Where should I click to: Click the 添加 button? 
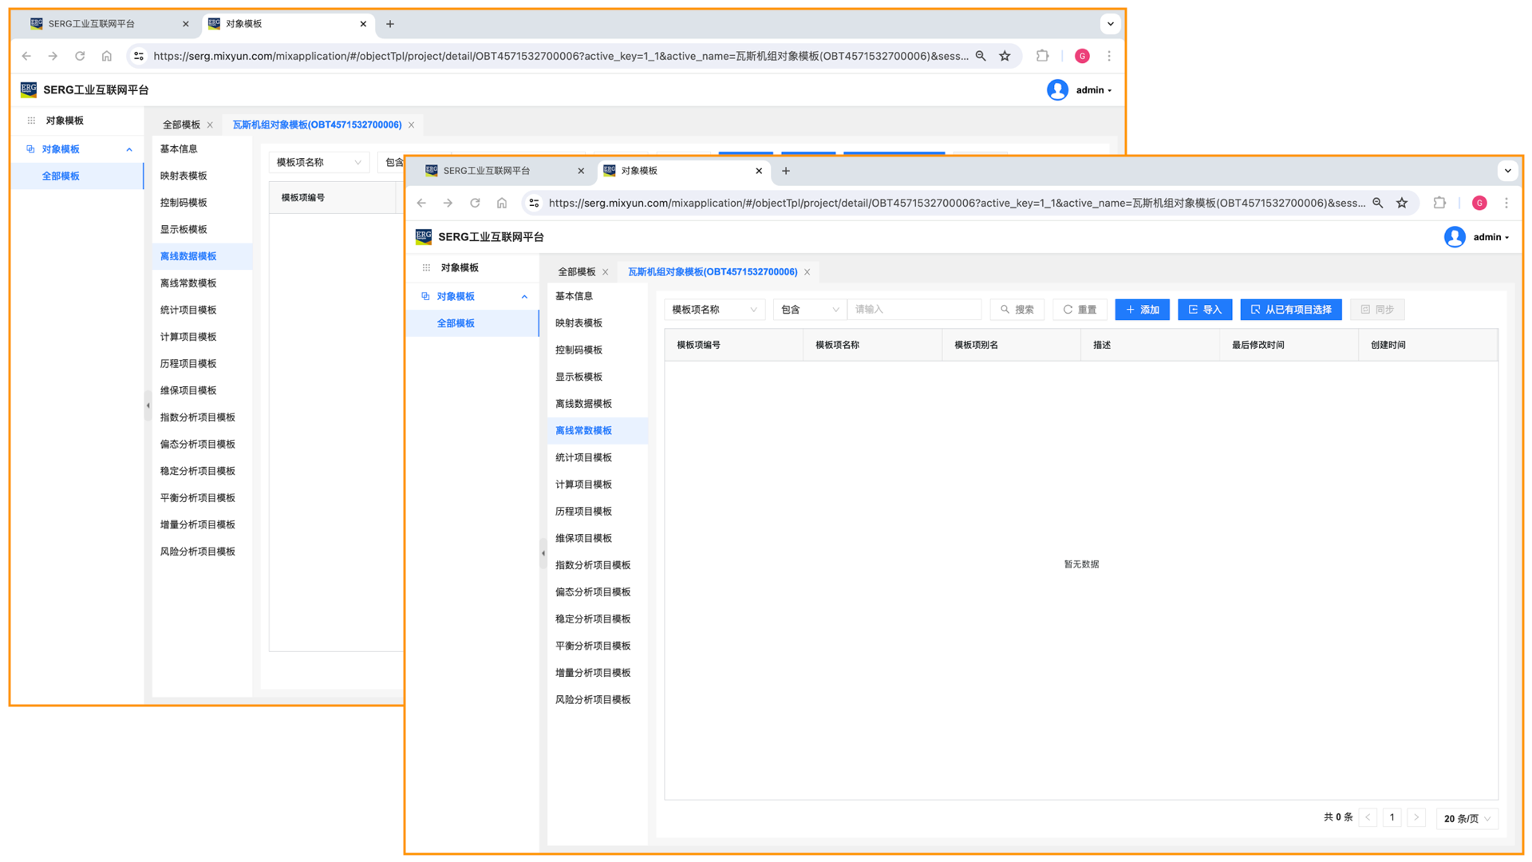coord(1142,310)
